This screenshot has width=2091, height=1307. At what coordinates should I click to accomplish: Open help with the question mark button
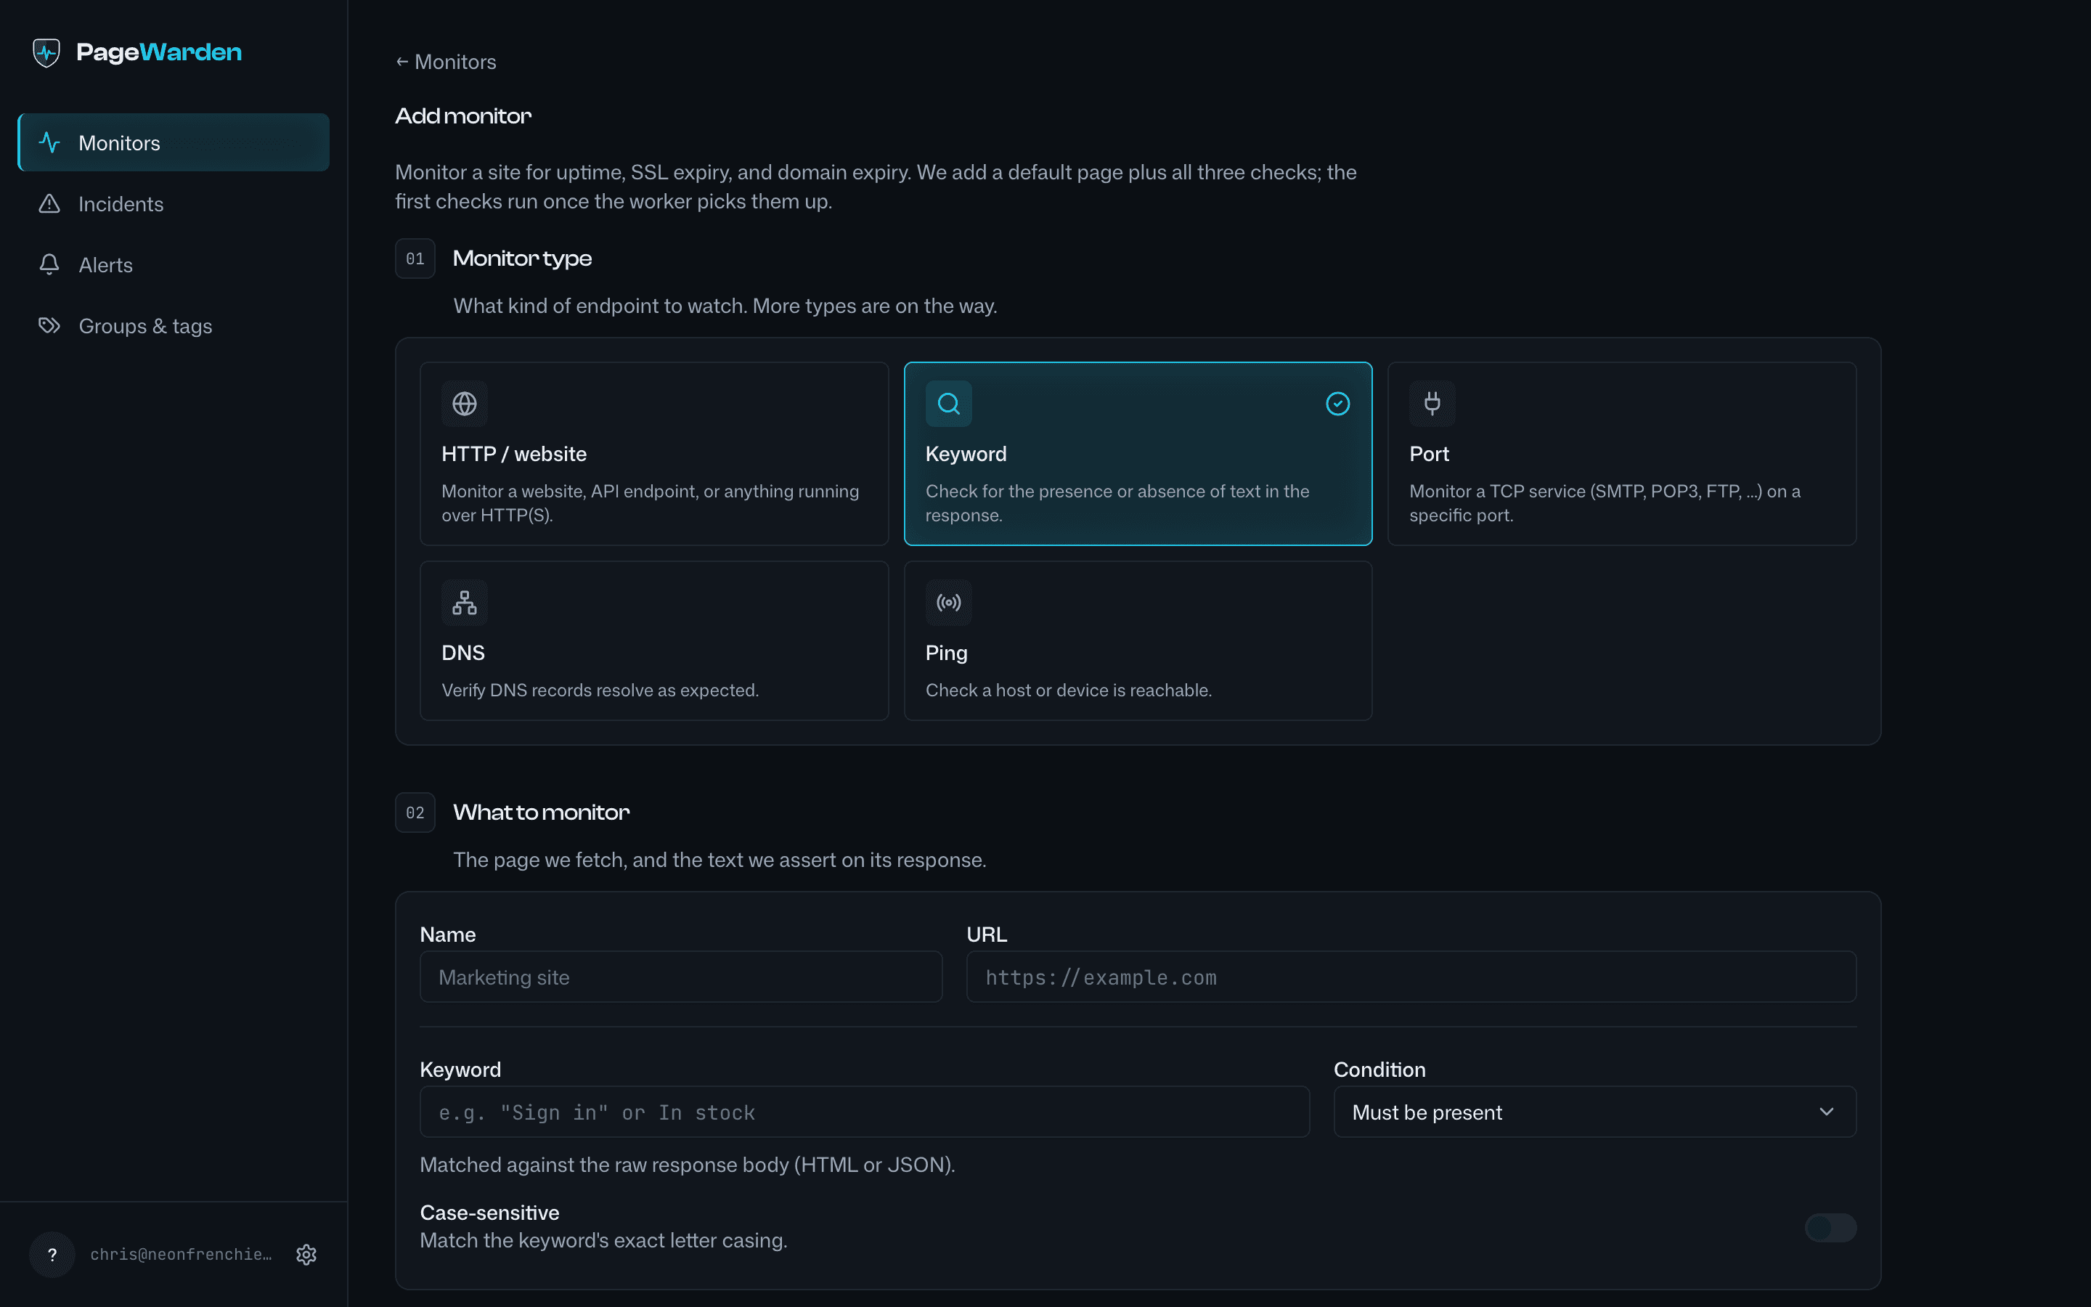pyautogui.click(x=53, y=1254)
